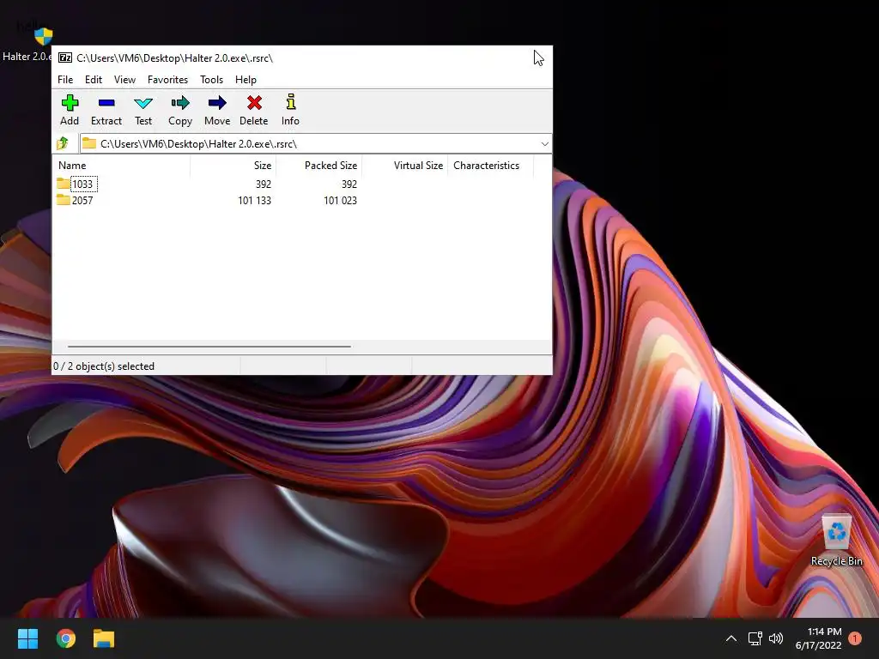Open the network status tray icon
879x659 pixels.
[755, 638]
